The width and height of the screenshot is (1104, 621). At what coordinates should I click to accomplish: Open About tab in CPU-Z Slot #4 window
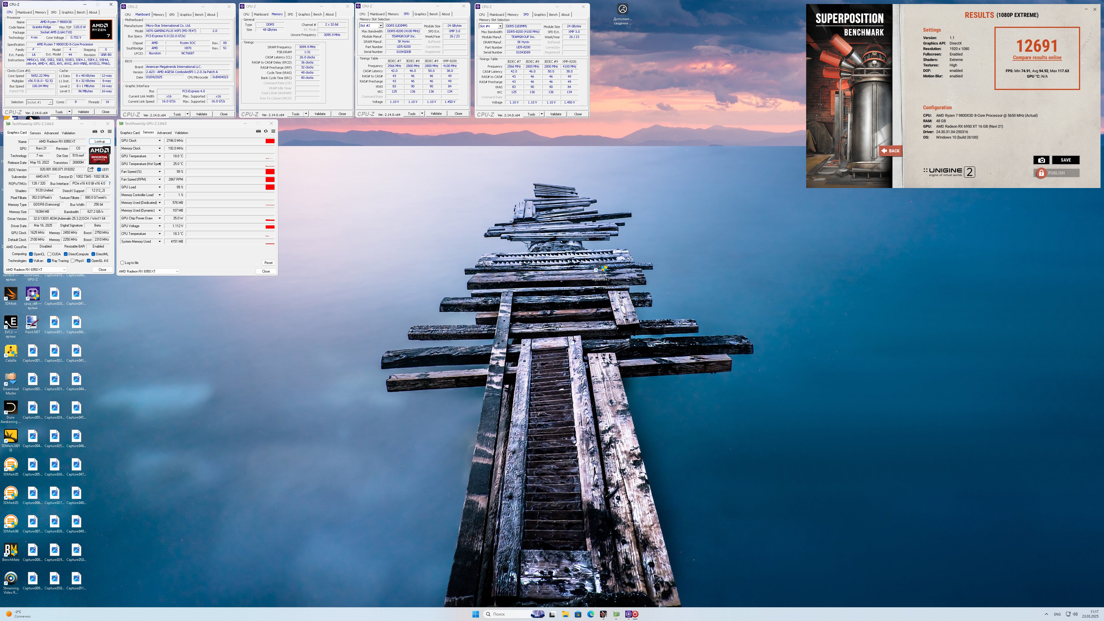[x=566, y=15]
